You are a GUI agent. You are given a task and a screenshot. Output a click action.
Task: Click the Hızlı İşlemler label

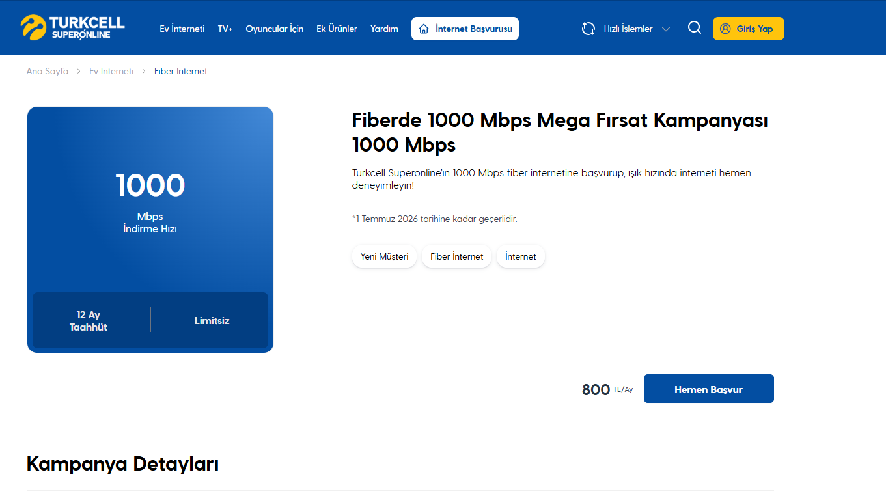click(628, 29)
